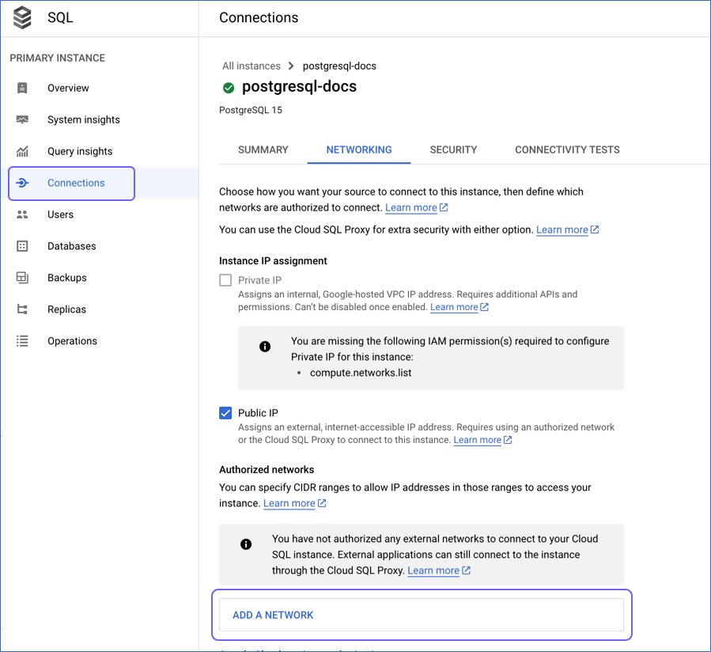Click the PRIMARY INSTANCE sidebar heading
The width and height of the screenshot is (711, 652).
(58, 58)
